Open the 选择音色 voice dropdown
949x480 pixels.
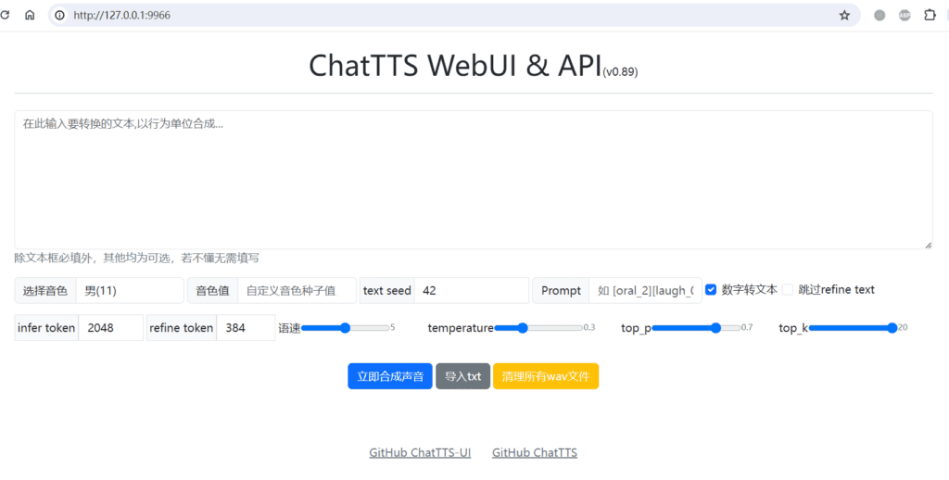pyautogui.click(x=130, y=291)
